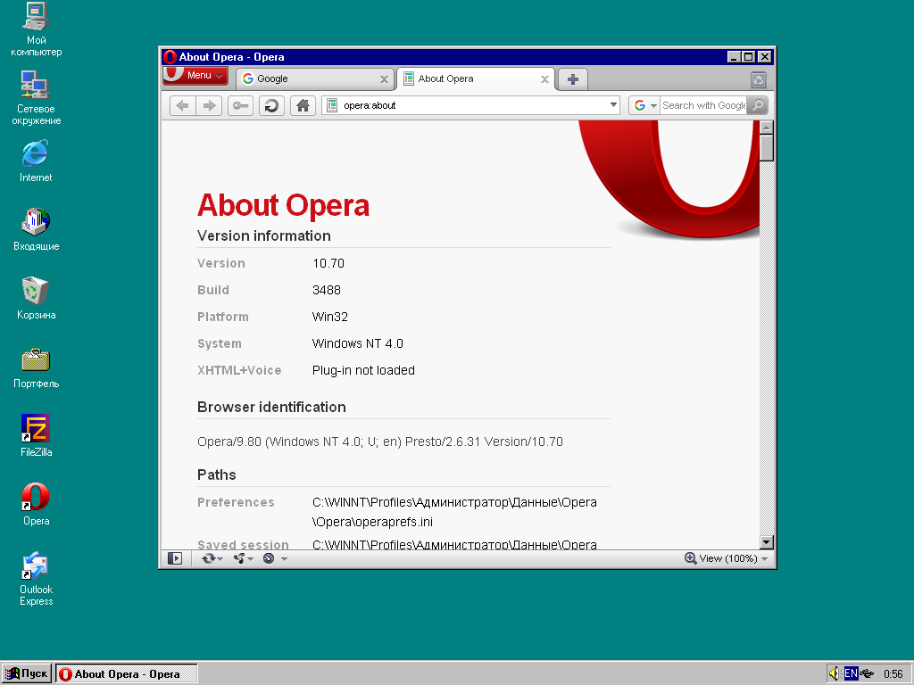Open a new tab with plus button
Screen dimensions: 914x685
572,79
